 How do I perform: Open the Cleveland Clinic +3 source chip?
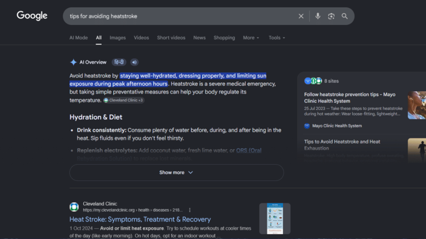tap(124, 100)
